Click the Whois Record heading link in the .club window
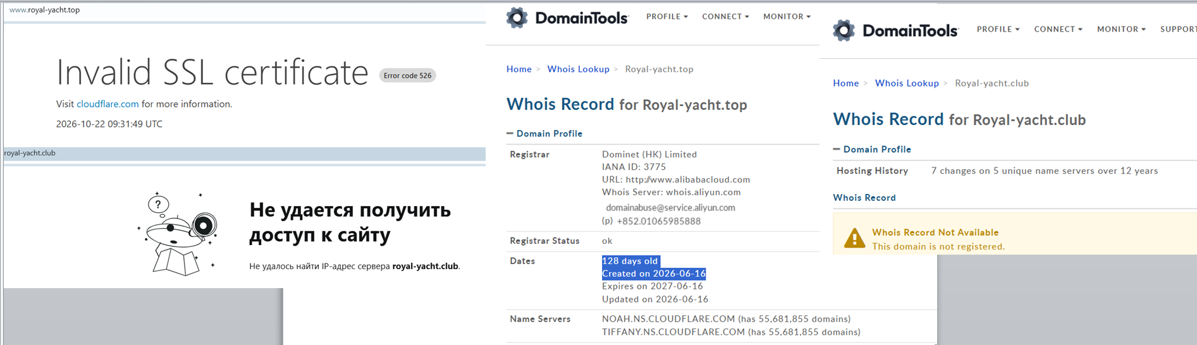The image size is (1197, 345). click(x=864, y=197)
